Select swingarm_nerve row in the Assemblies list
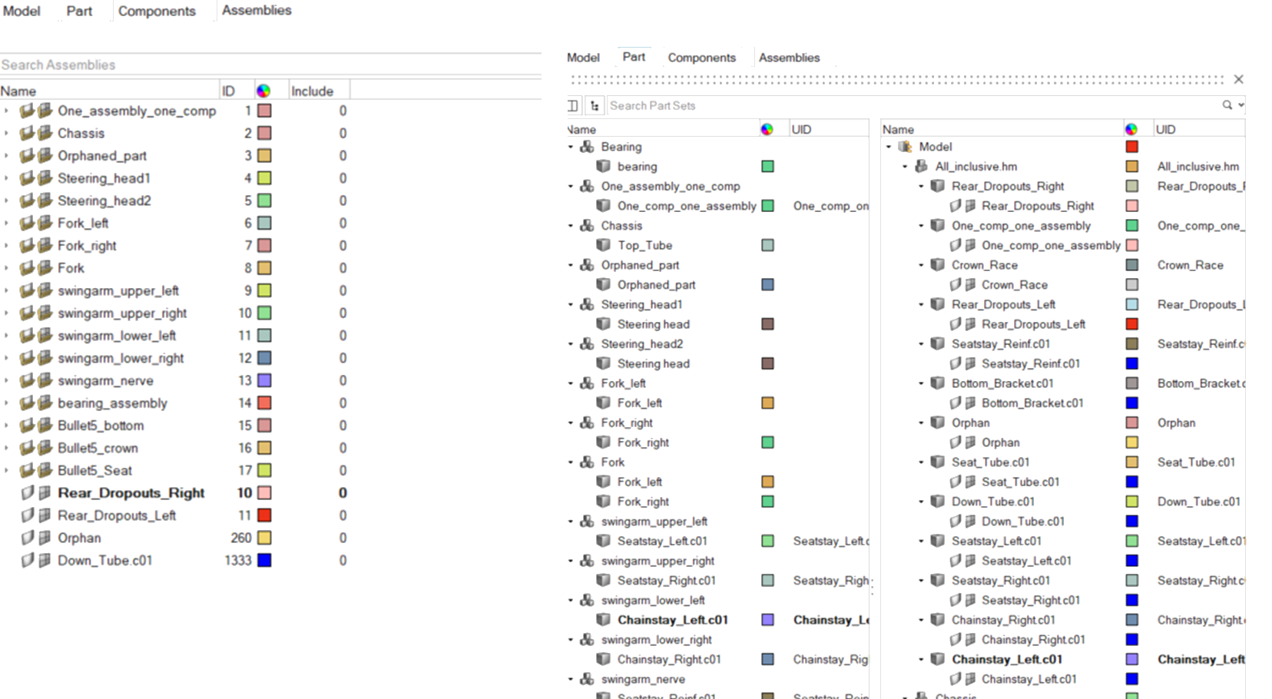Screen dimensions: 1272x699 click(x=105, y=380)
